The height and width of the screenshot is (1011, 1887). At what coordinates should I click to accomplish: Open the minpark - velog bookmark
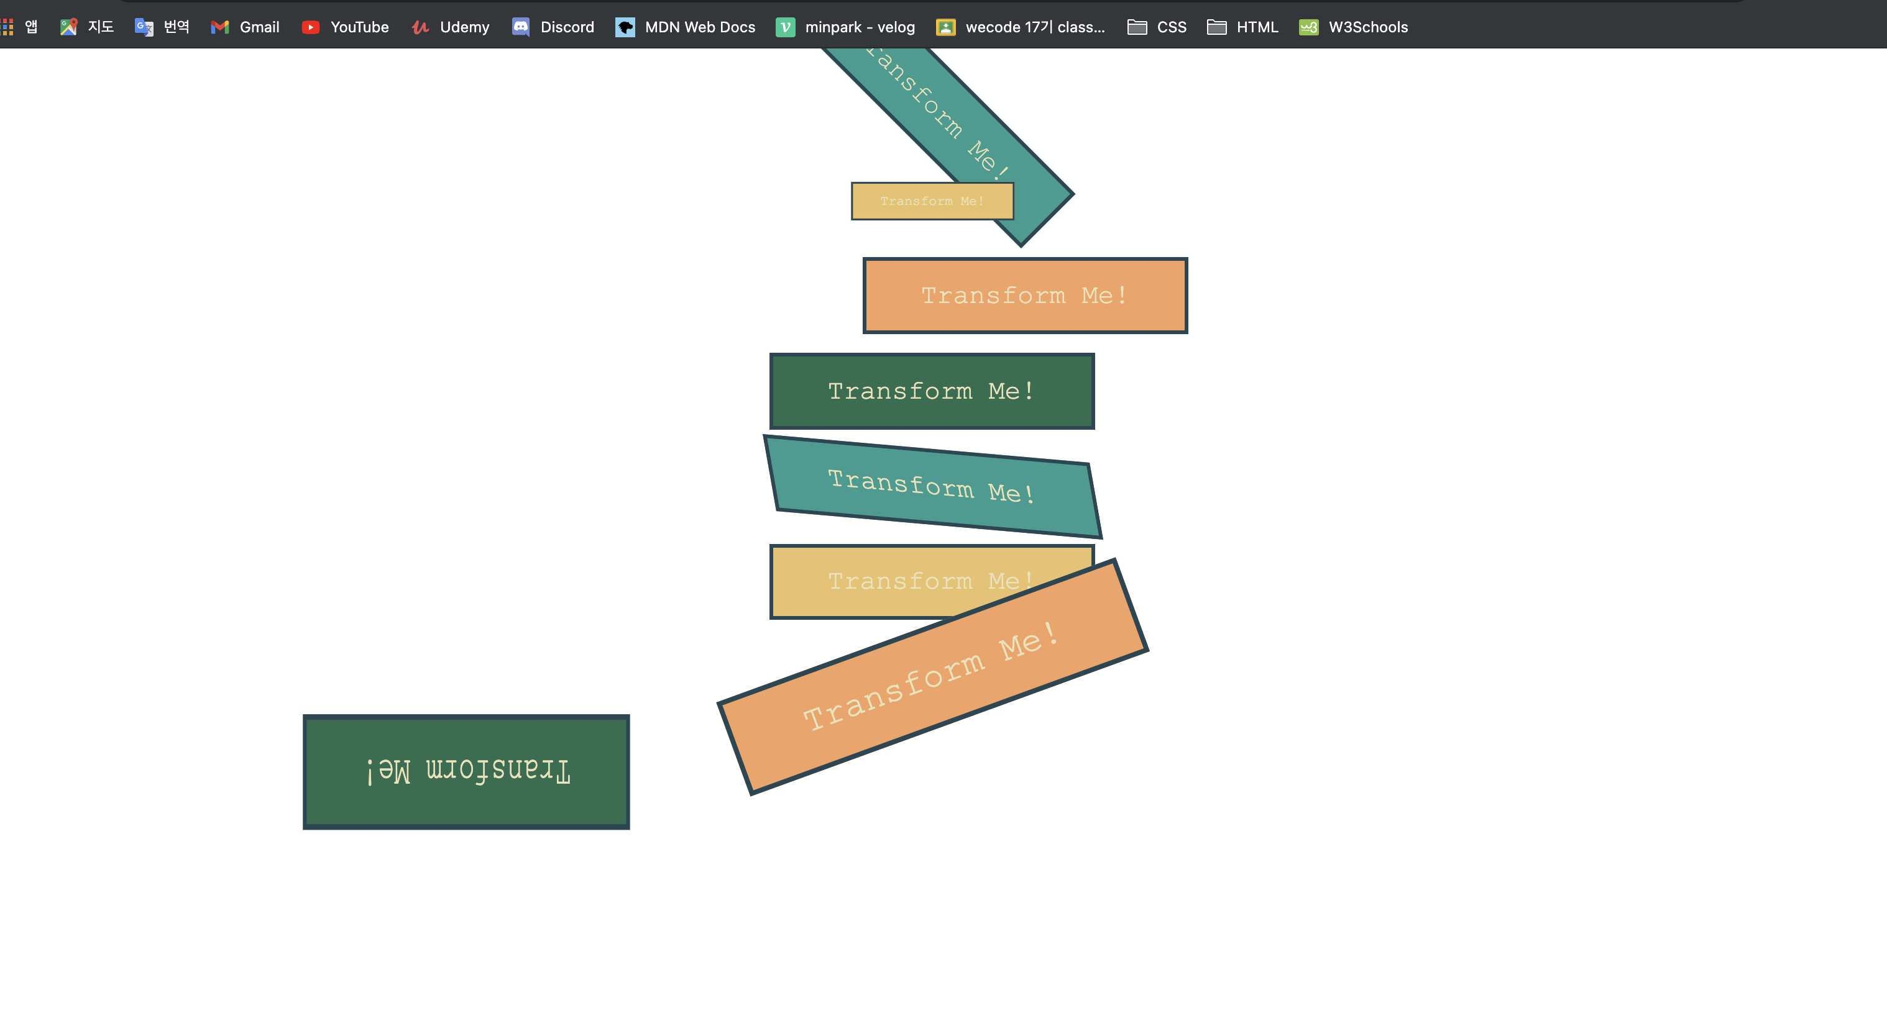click(x=845, y=27)
